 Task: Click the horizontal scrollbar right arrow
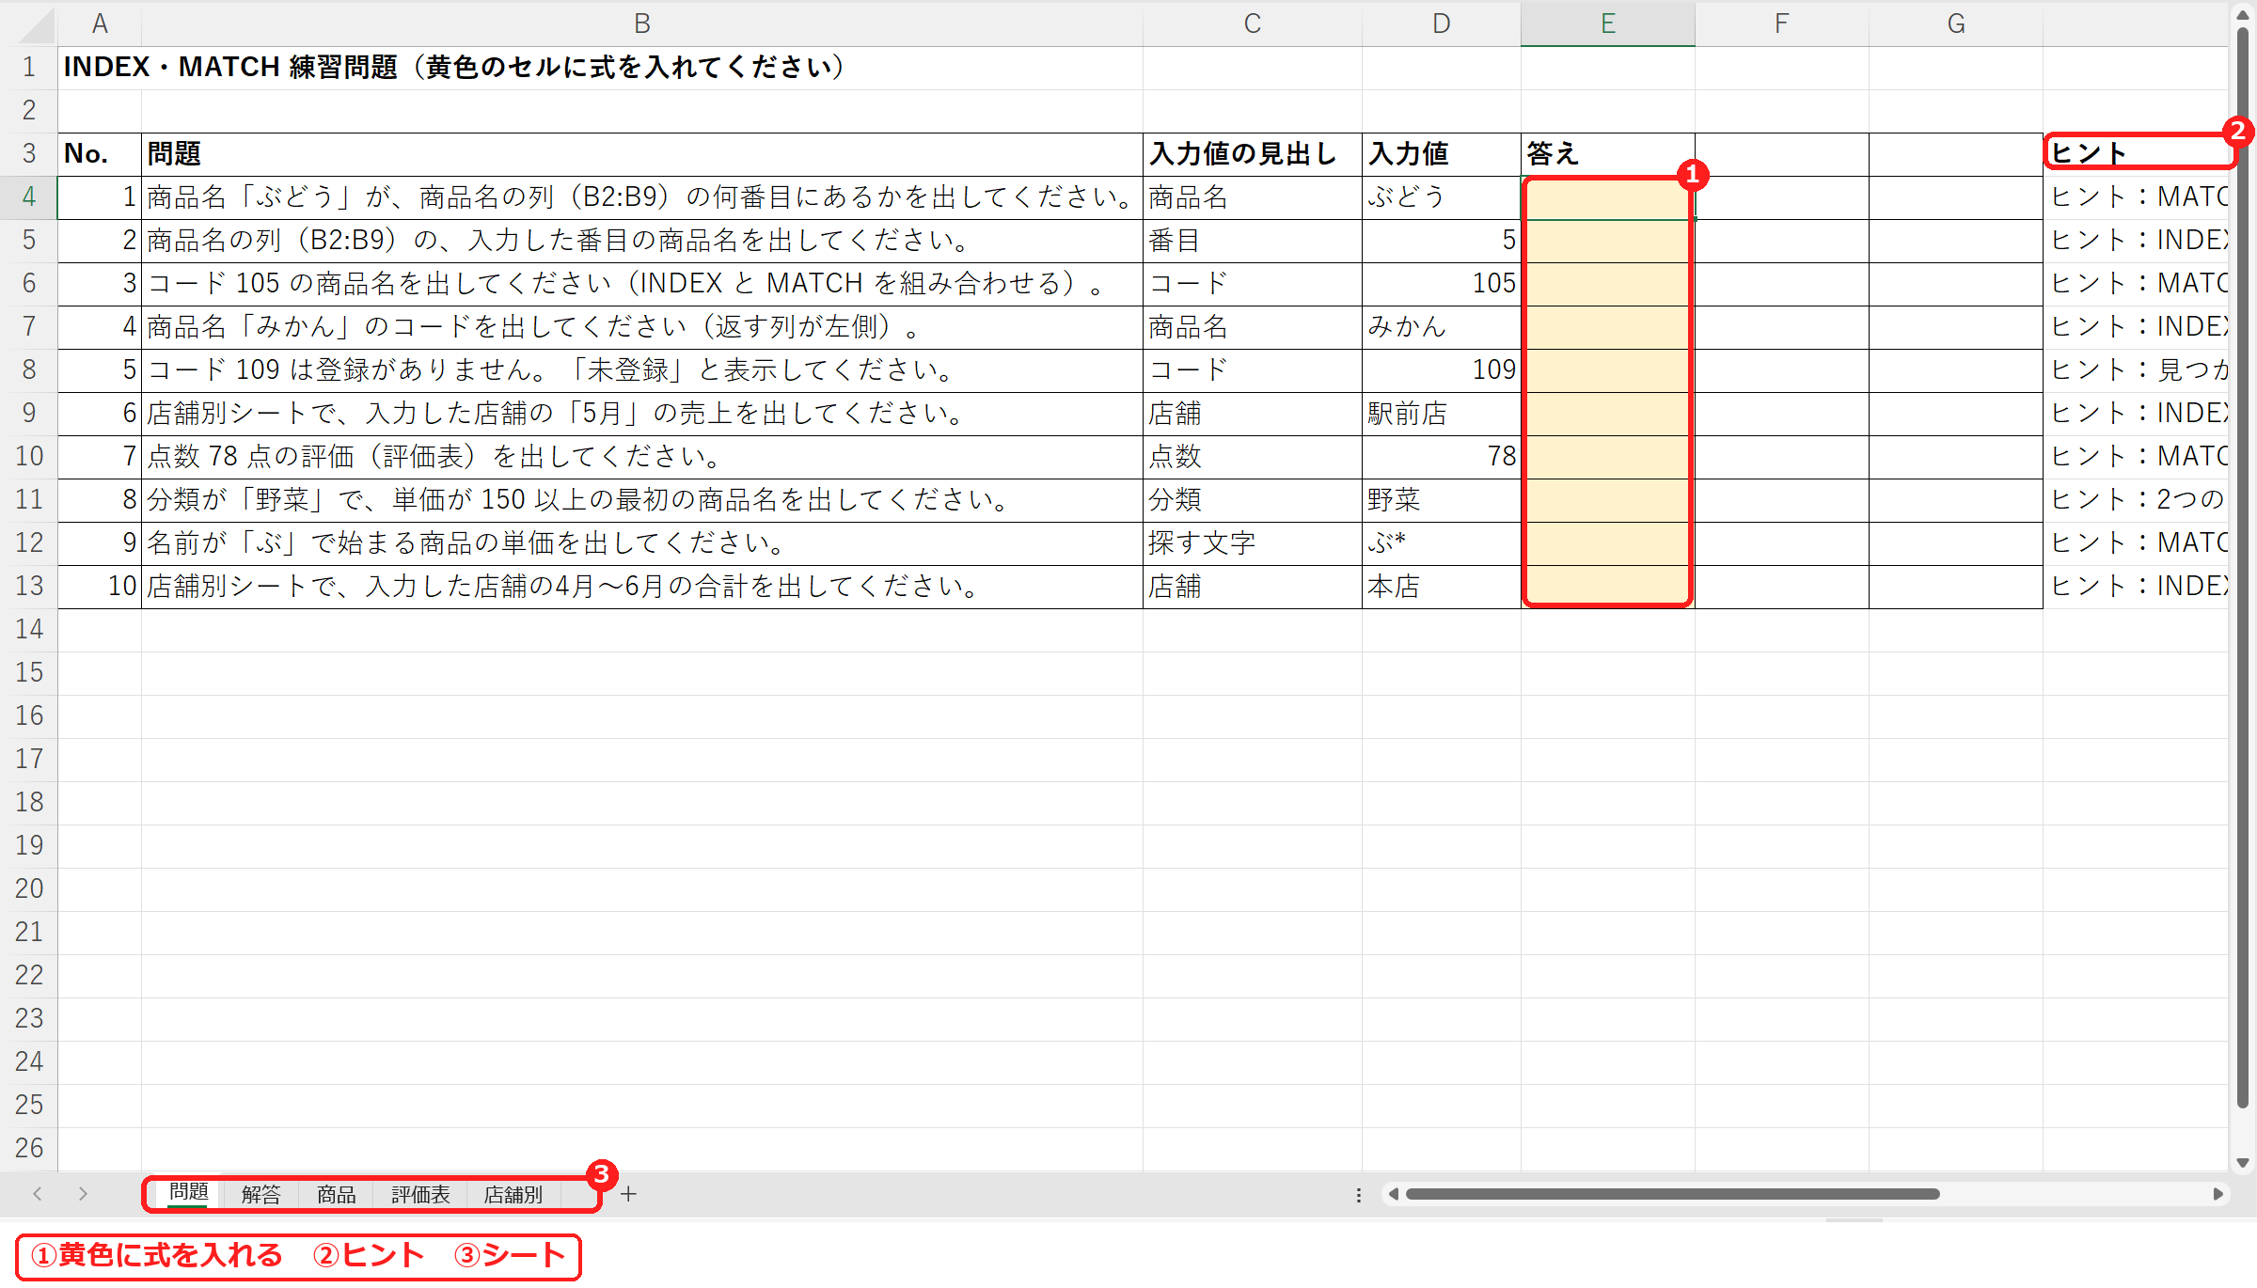[x=2218, y=1194]
